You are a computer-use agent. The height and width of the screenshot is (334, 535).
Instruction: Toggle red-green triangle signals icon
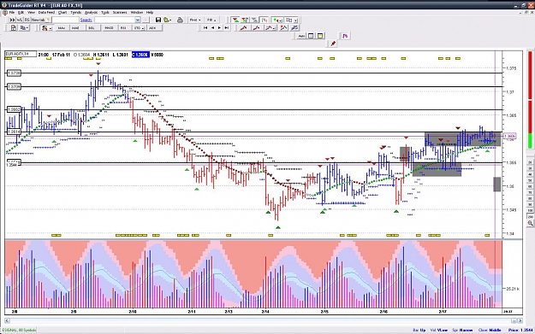coord(235,21)
